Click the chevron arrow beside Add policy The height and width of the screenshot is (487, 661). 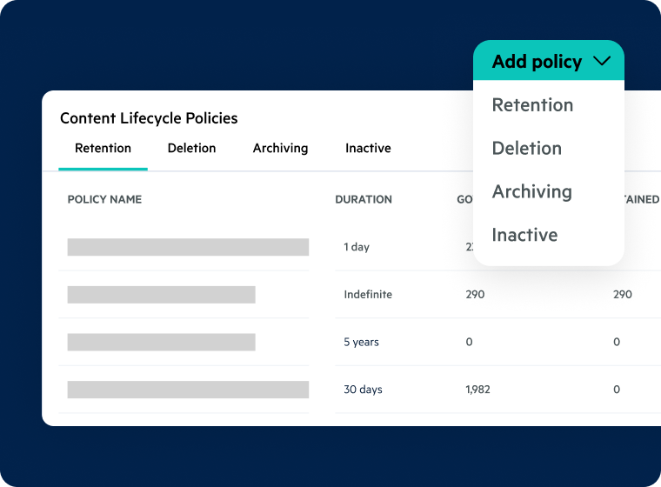(602, 62)
